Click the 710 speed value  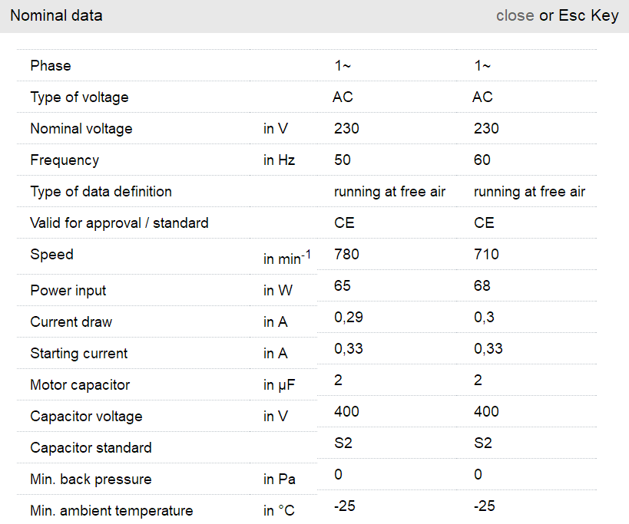coord(486,254)
